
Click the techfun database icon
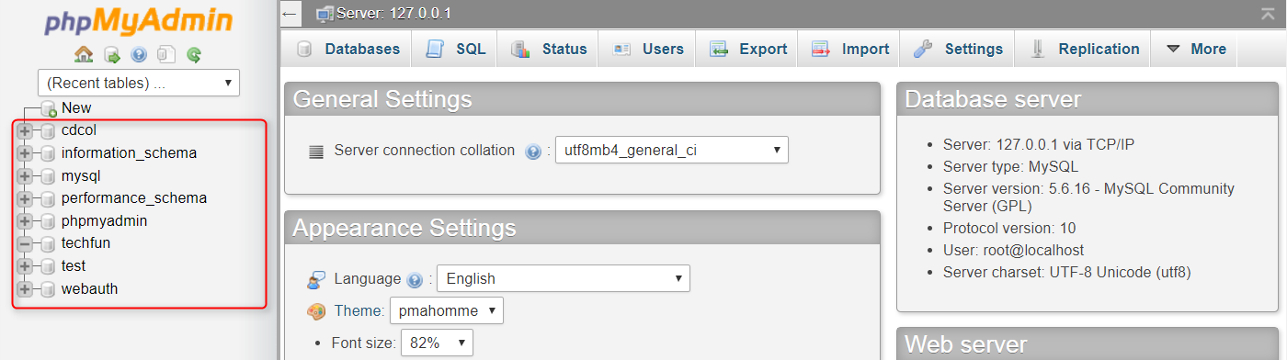(48, 244)
